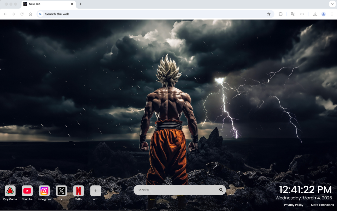Click the 12:41:22 PM clock
This screenshot has height=211, width=337.
coord(305,190)
